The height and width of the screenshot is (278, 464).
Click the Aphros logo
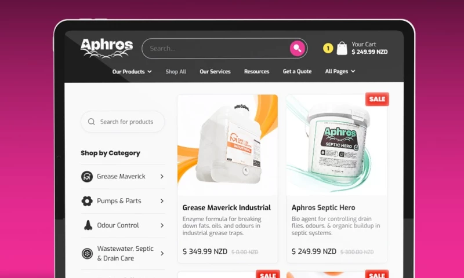click(x=107, y=48)
